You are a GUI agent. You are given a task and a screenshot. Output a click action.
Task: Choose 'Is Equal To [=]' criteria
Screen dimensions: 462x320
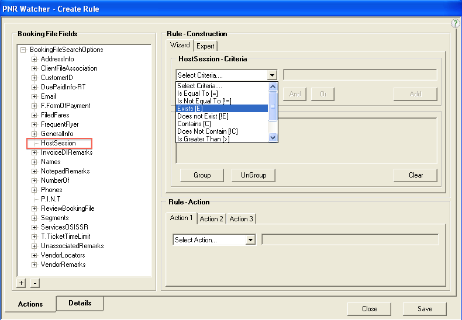click(x=222, y=93)
